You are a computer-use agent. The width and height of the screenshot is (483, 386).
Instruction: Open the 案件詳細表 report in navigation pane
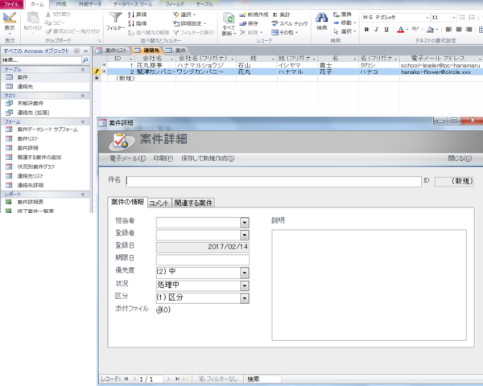pyautogui.click(x=28, y=201)
